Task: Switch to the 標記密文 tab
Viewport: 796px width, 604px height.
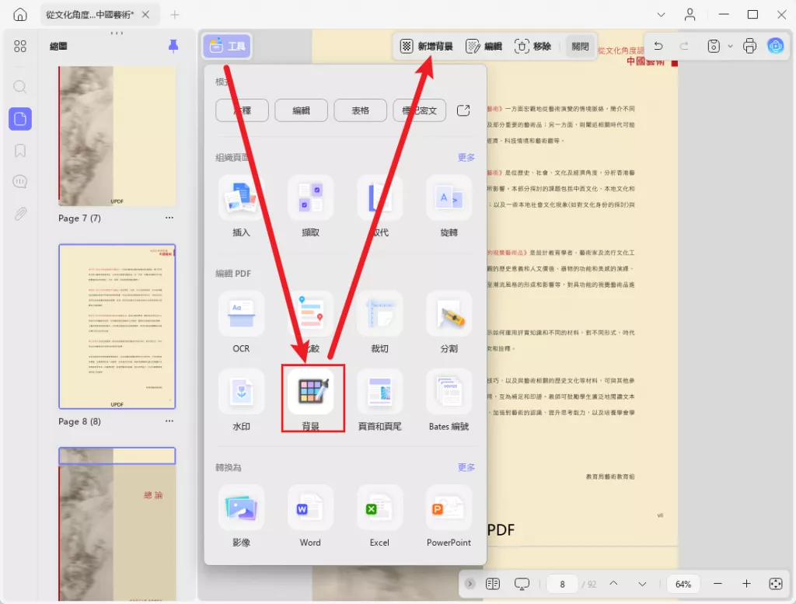Action: coord(419,110)
